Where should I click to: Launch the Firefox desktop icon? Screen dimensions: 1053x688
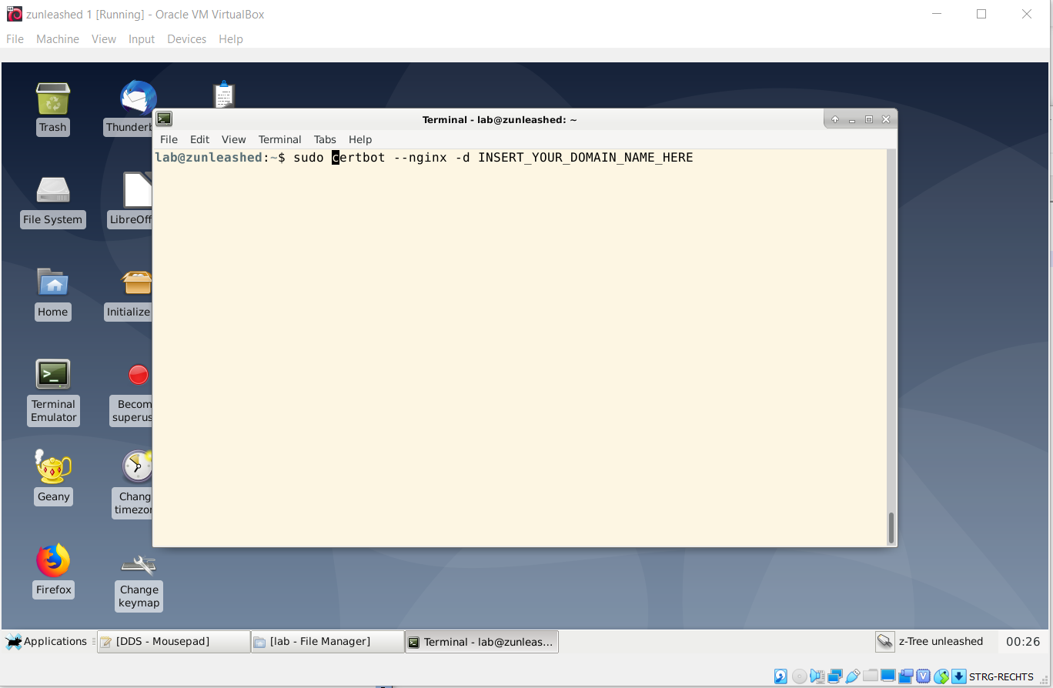pos(53,560)
